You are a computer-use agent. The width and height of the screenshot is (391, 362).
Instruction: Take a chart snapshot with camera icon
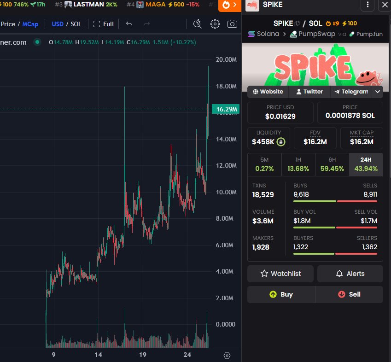(x=232, y=24)
